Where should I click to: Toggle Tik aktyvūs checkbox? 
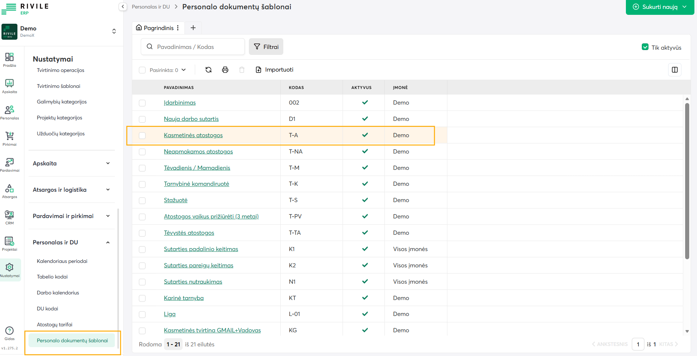pos(645,47)
